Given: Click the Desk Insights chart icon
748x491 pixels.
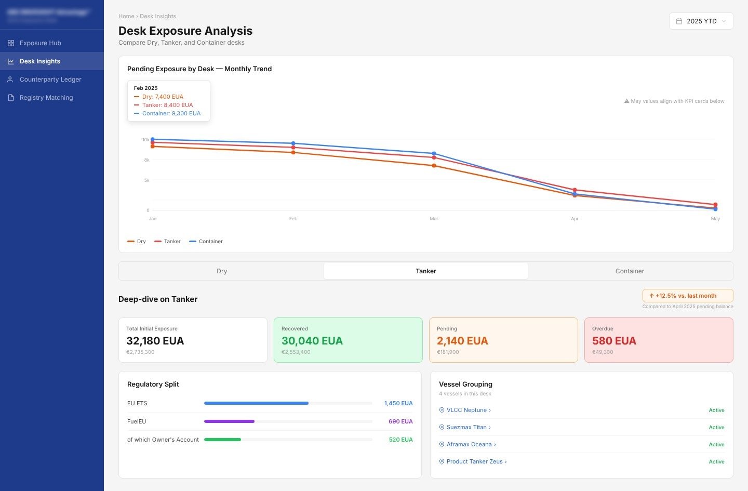Looking at the screenshot, I should point(11,61).
